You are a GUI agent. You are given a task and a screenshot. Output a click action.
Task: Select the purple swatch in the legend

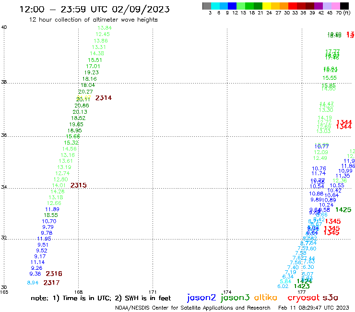319,6
